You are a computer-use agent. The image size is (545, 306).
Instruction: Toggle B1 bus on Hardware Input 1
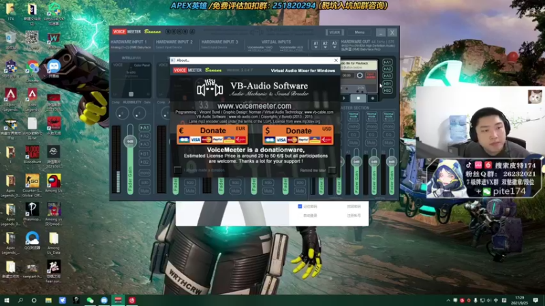(144, 154)
